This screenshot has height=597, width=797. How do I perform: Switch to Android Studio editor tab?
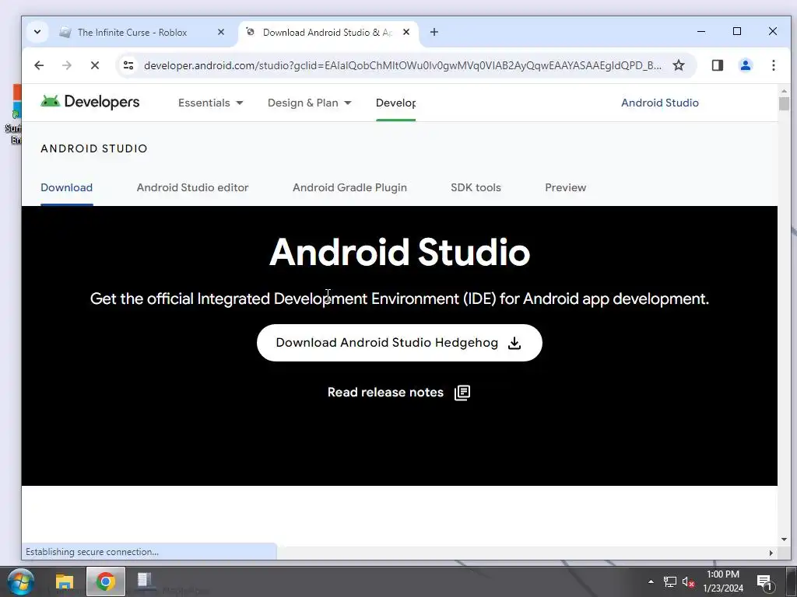[193, 187]
